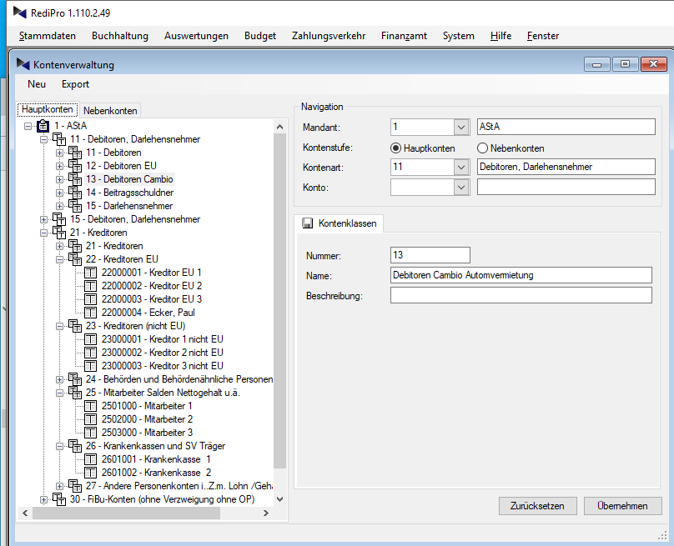Image resolution: width=674 pixels, height=546 pixels.
Task: Select the Nebenkonten radio button
Action: tap(483, 148)
